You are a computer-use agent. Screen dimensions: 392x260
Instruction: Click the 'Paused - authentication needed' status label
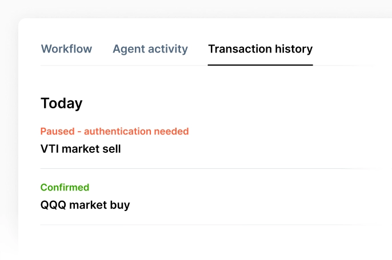(114, 131)
